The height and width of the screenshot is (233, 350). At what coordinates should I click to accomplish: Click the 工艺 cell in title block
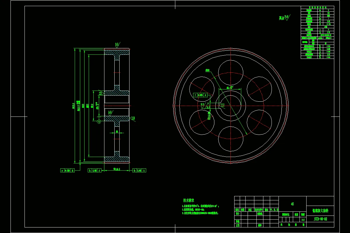[x=237, y=225]
